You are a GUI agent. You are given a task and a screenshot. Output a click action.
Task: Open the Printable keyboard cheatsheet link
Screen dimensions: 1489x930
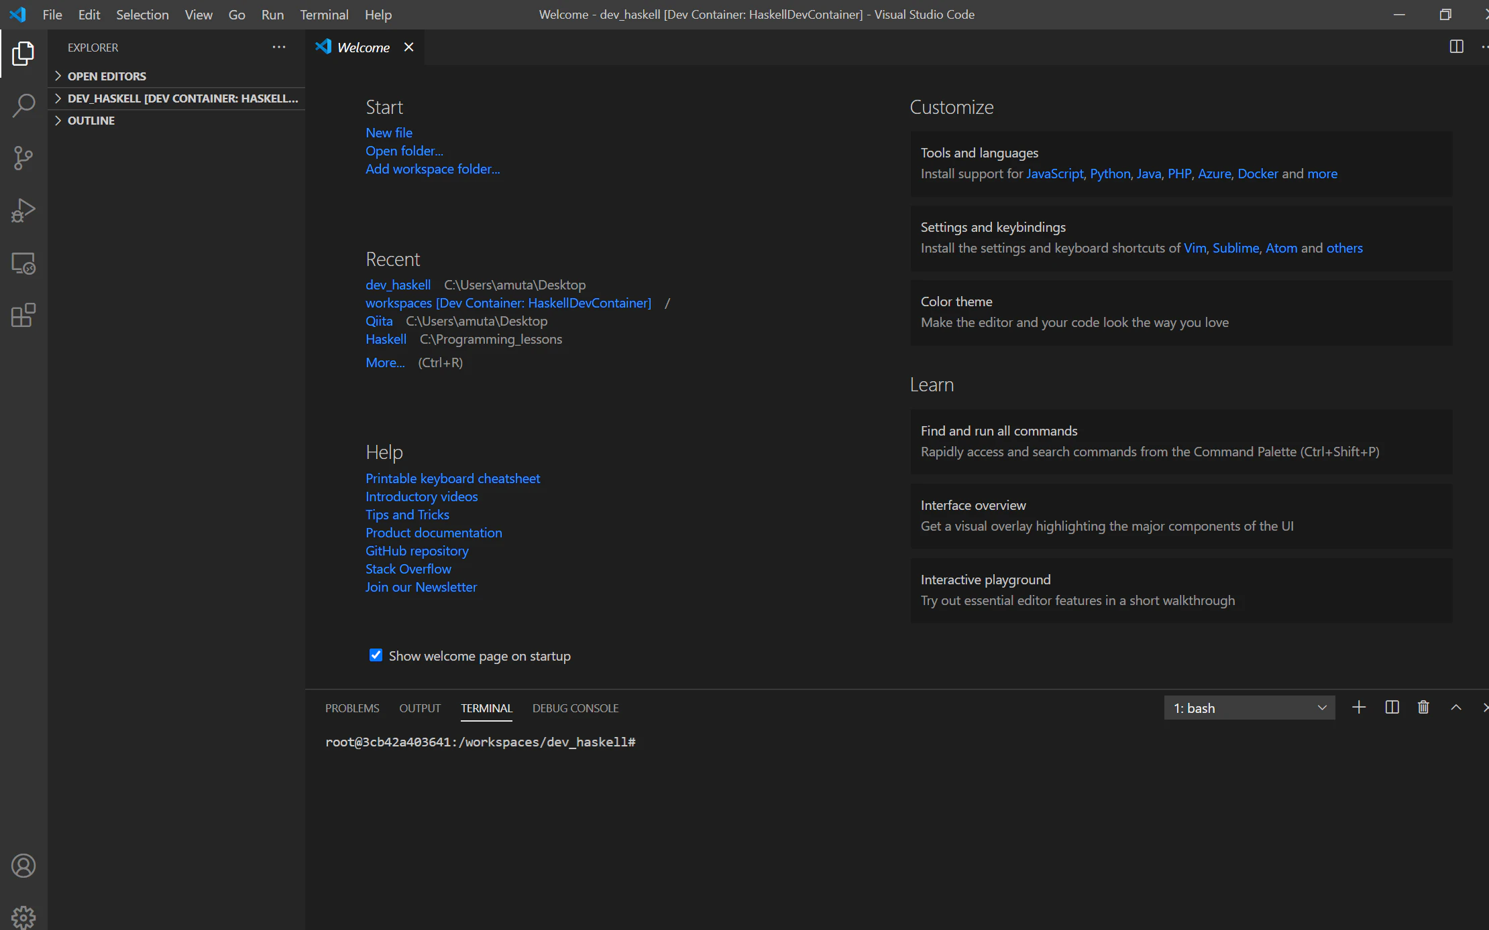pyautogui.click(x=453, y=478)
